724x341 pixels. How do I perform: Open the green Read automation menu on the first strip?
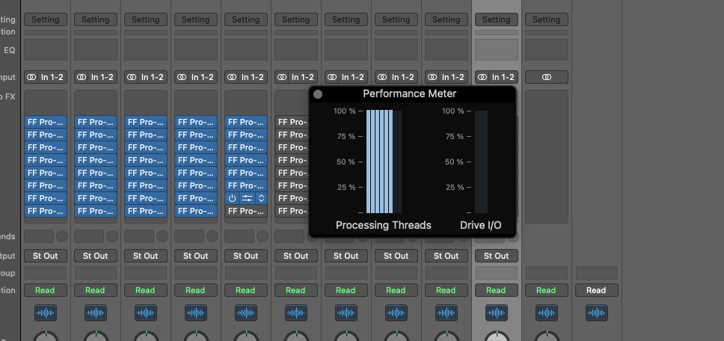(45, 290)
